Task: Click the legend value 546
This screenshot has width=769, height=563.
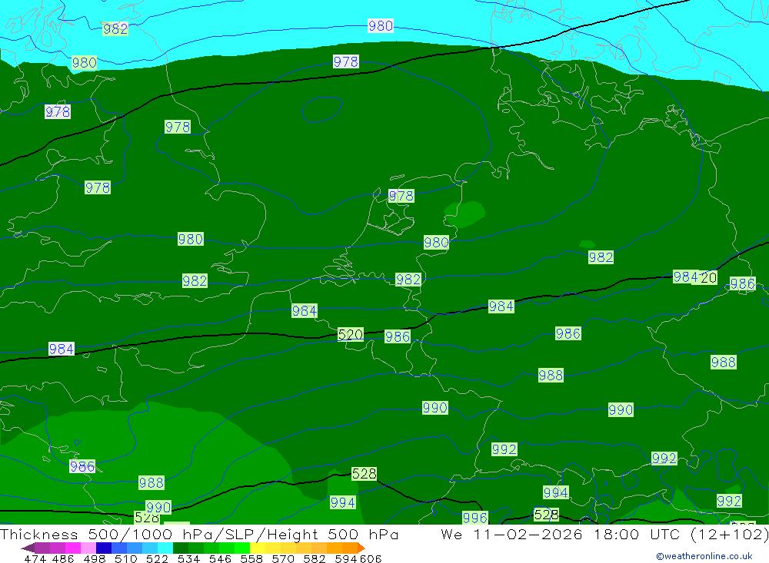Action: (x=220, y=558)
